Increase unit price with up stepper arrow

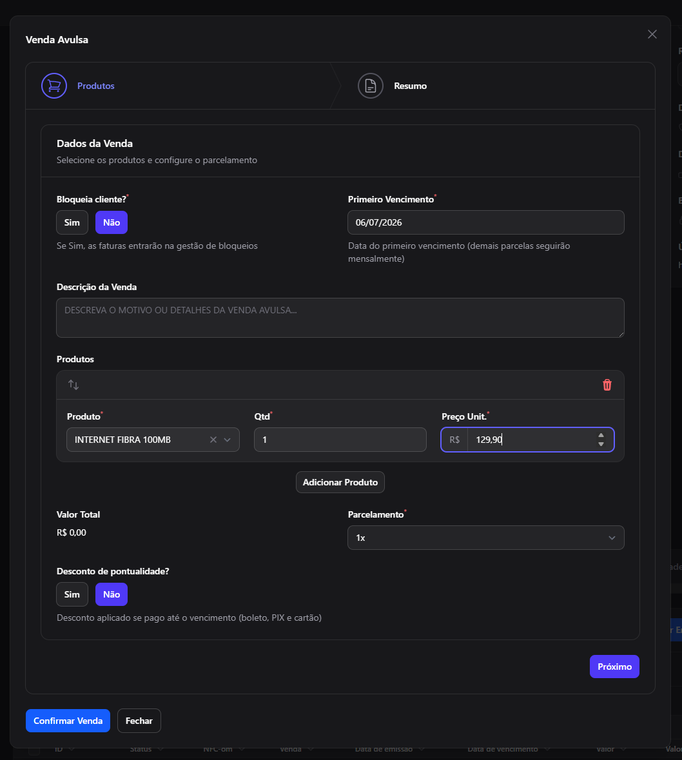[x=601, y=435]
